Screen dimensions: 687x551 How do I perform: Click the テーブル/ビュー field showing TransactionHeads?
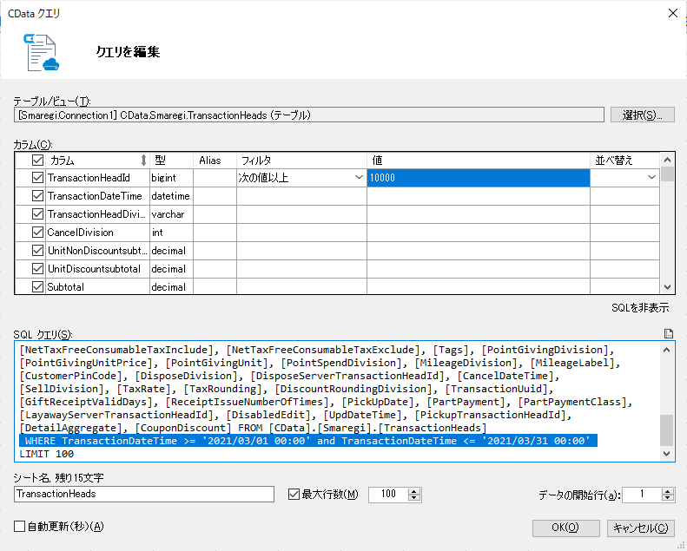pyautogui.click(x=309, y=115)
